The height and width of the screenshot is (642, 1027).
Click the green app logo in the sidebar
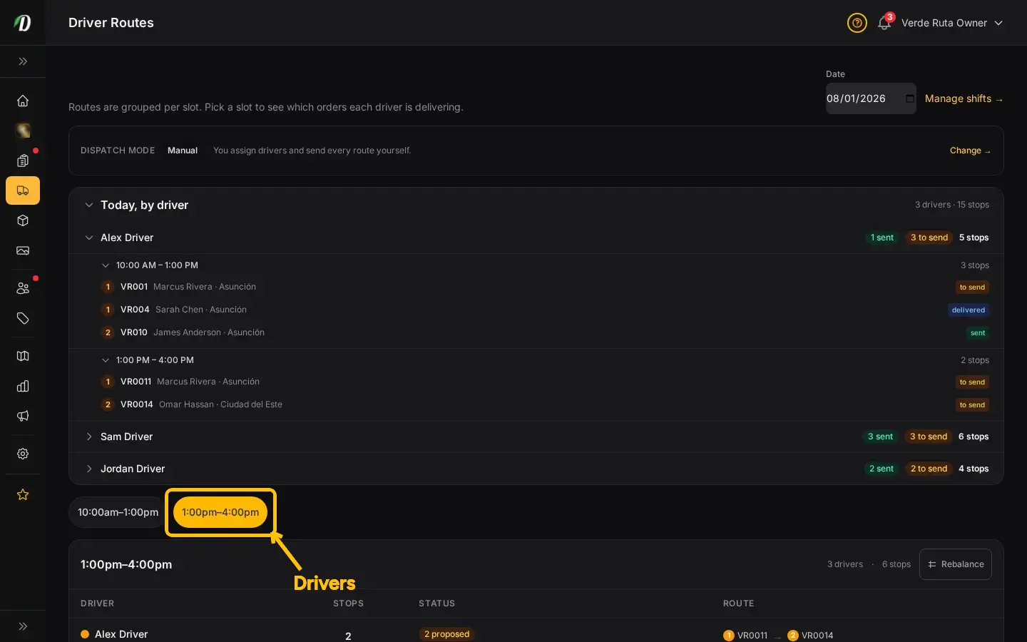(23, 23)
